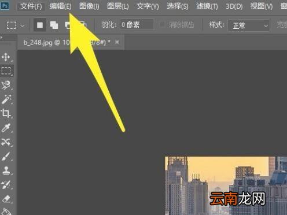Select the Rectangular Marquee tool in toolbox
This screenshot has height=215, width=287.
[x=6, y=71]
